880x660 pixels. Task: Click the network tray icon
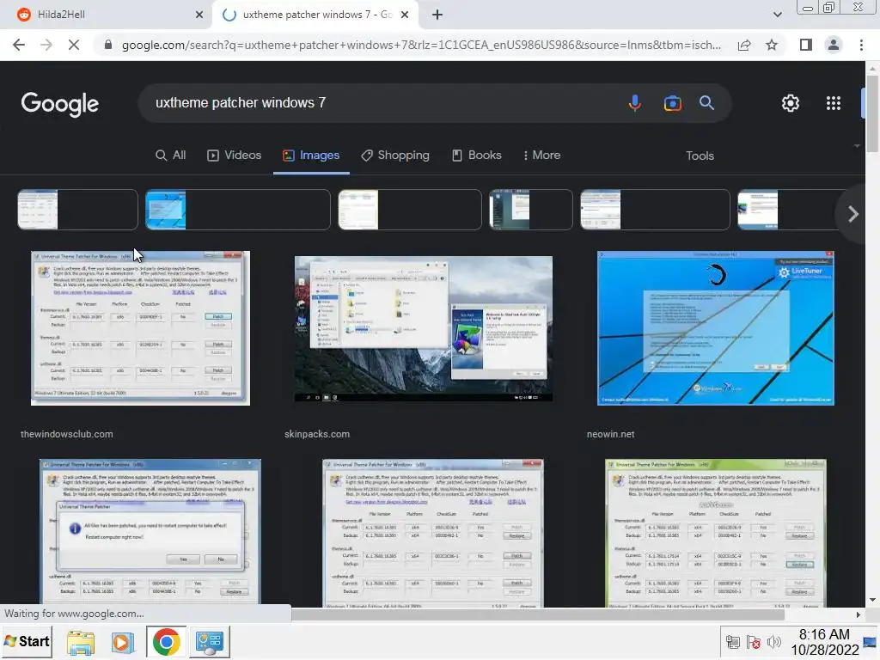click(x=732, y=642)
